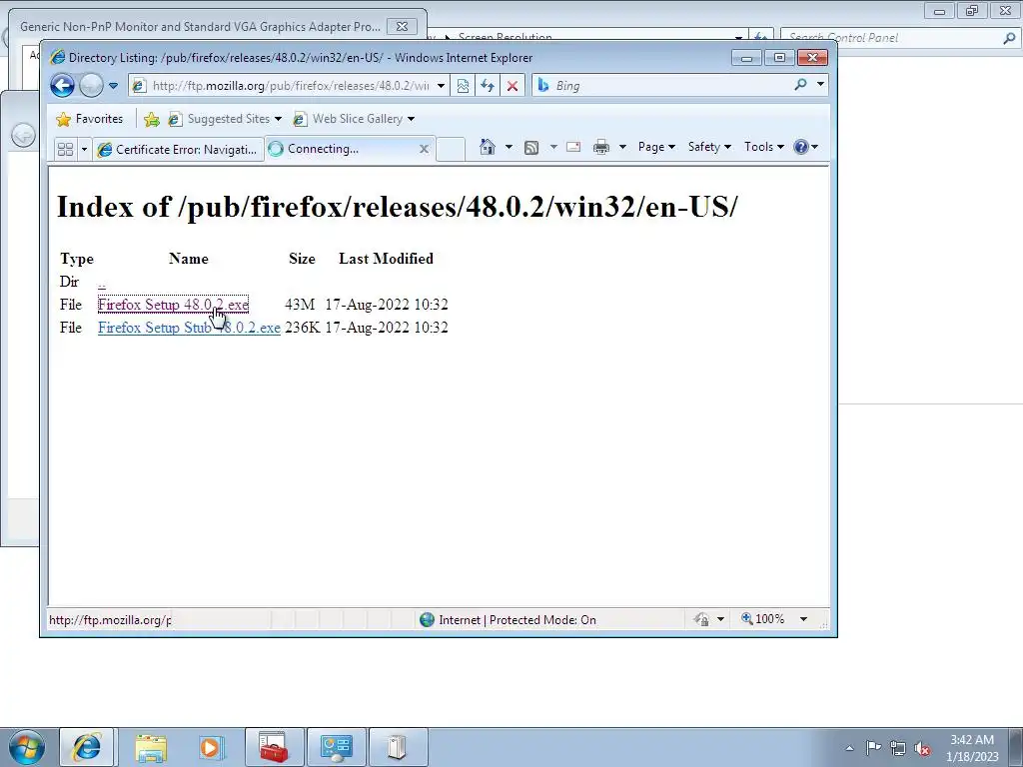
Task: Close the Connecting... tab
Action: click(x=424, y=149)
